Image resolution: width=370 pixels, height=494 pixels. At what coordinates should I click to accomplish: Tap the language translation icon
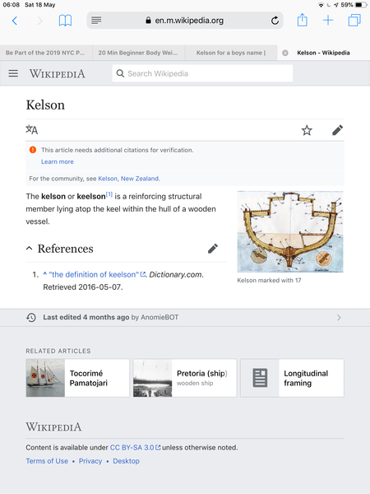32,129
